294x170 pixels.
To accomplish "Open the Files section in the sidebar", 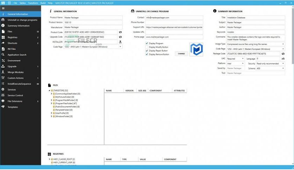I will coord(20,32).
